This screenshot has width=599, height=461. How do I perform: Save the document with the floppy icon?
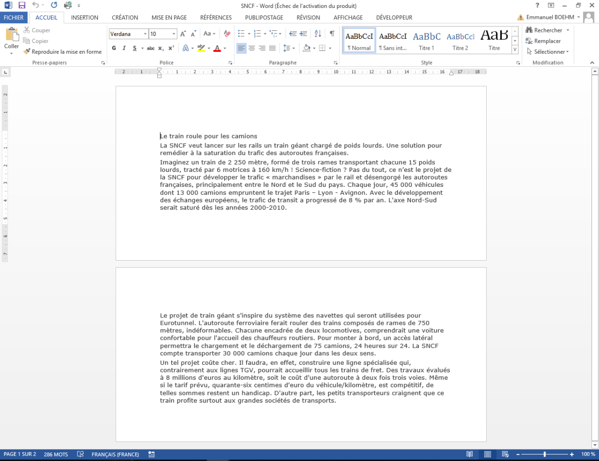point(21,5)
